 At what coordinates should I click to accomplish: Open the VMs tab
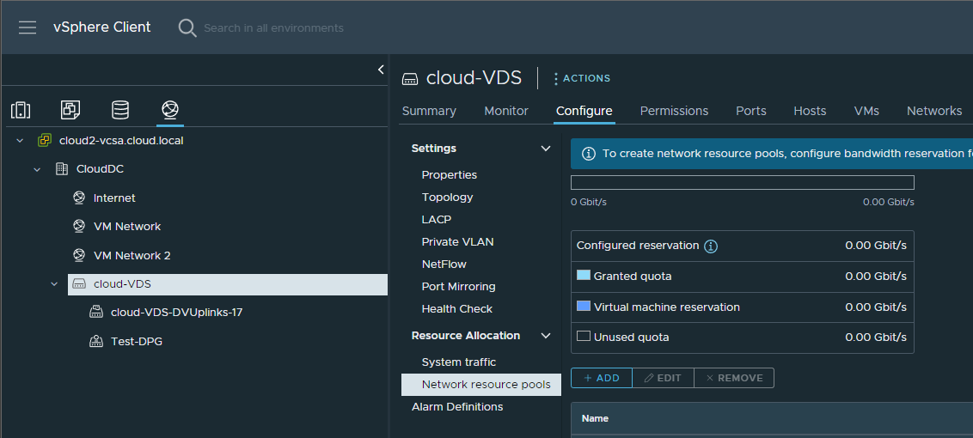click(866, 111)
